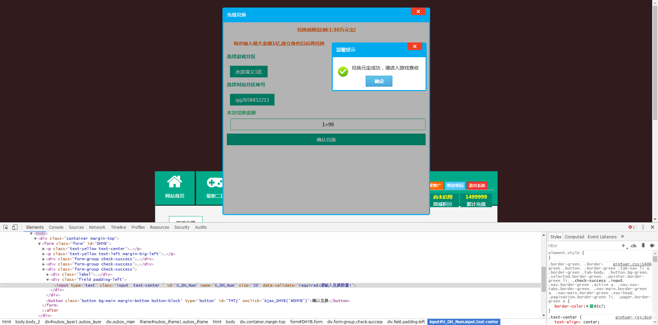Screen dimensions: 658x325
Task: Expand the first form-group check-success div
Action: tap(44, 259)
